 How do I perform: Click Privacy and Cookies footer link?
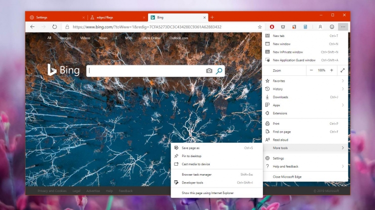click(52, 191)
